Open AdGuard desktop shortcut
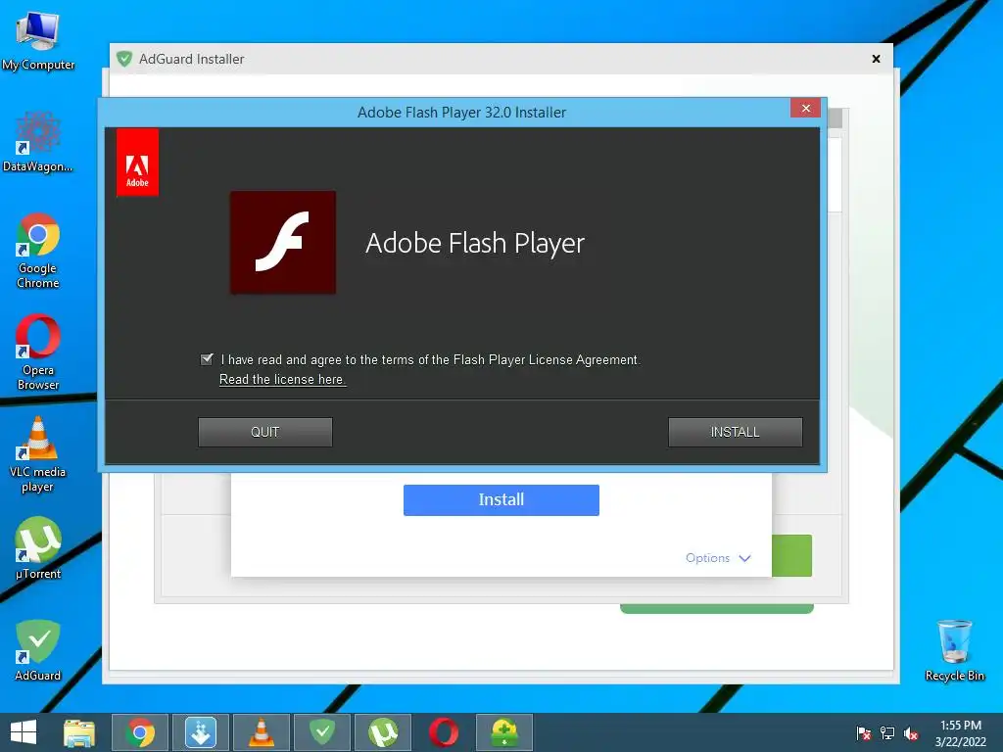This screenshot has width=1003, height=752. 38,650
